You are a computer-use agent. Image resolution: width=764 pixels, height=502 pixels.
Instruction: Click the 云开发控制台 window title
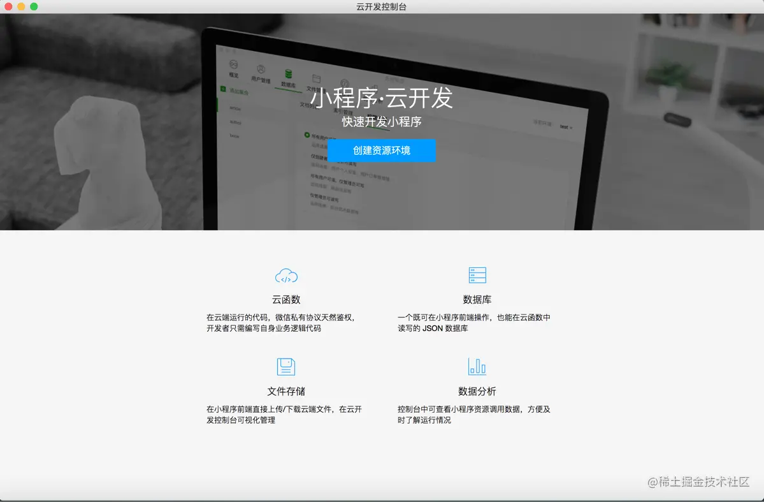[x=382, y=6]
